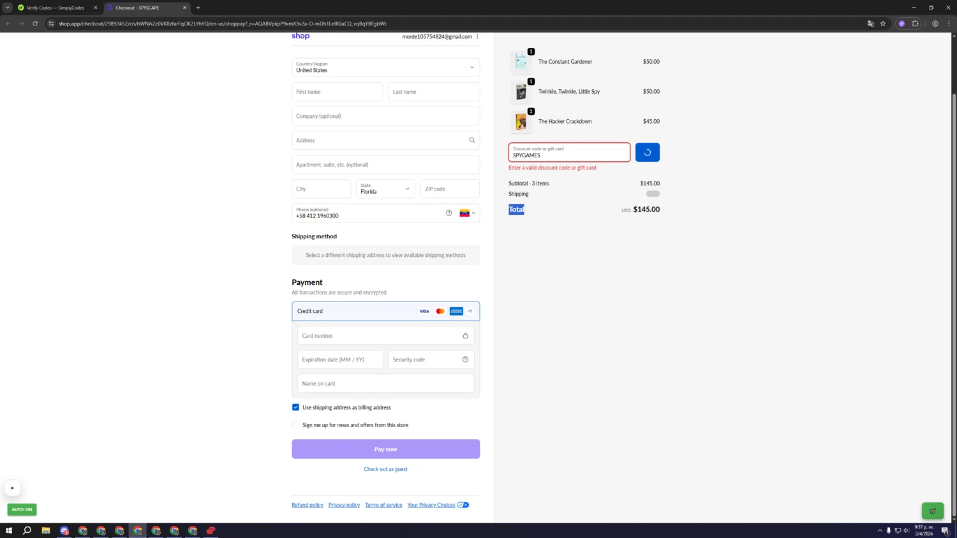This screenshot has width=957, height=538.
Task: Click Check out as guest link
Action: [385, 469]
